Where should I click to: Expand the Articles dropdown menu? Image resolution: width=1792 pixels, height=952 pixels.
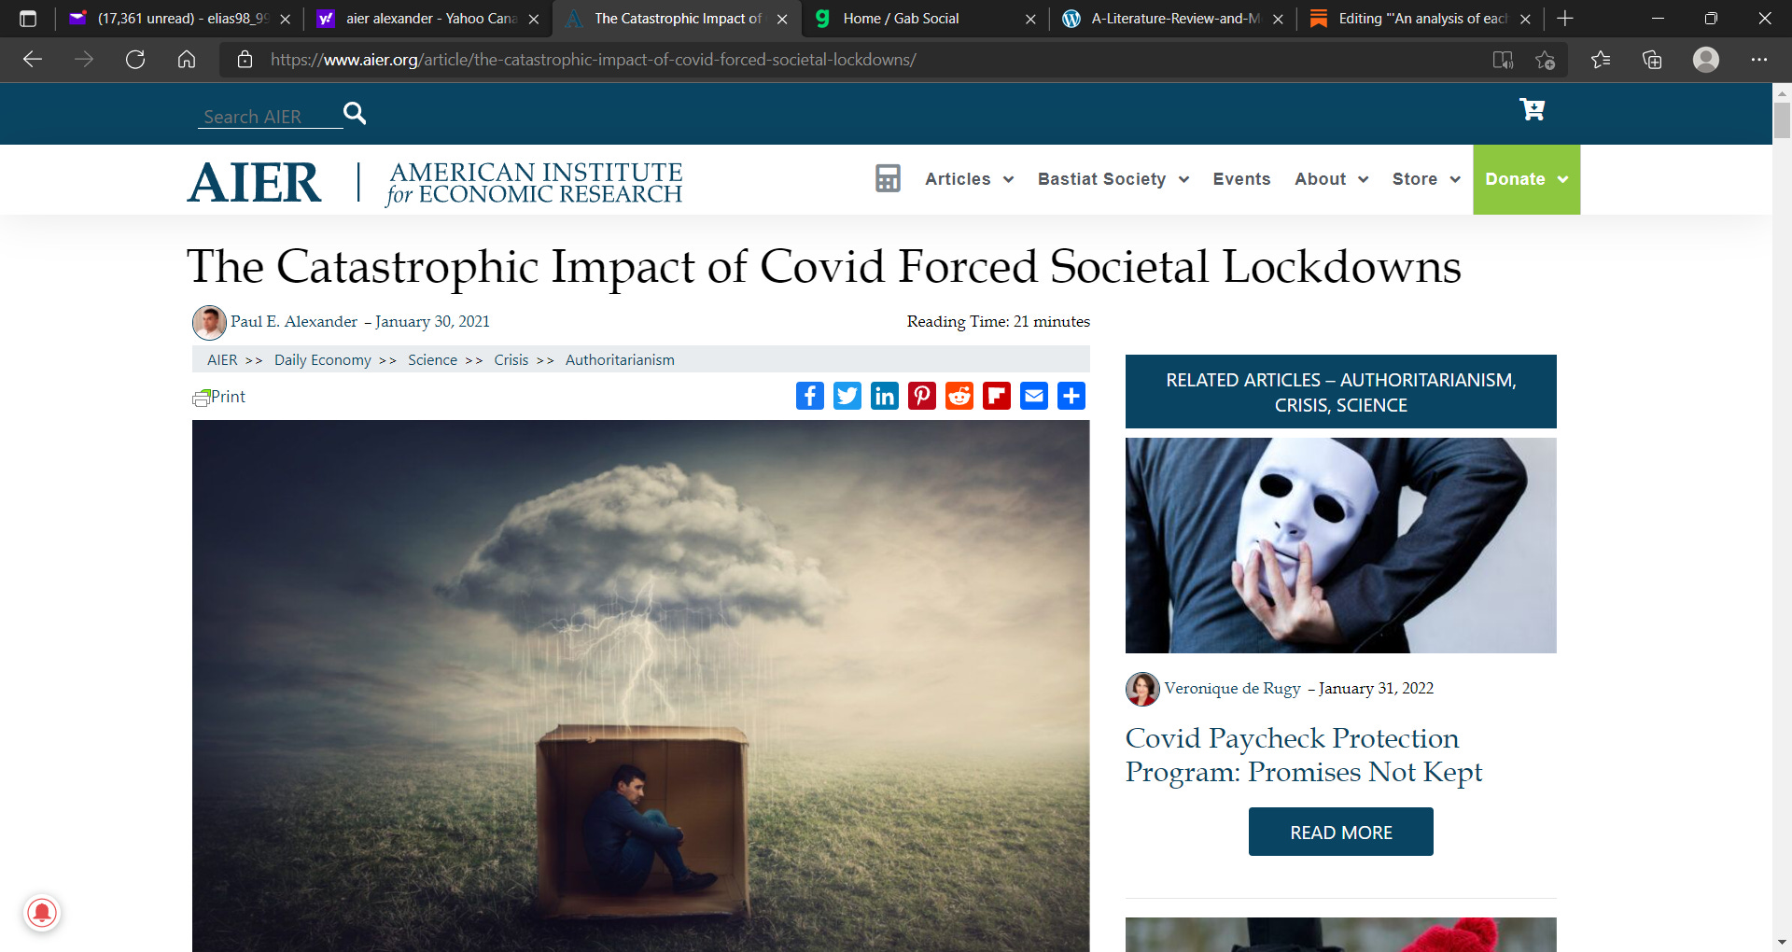969,179
